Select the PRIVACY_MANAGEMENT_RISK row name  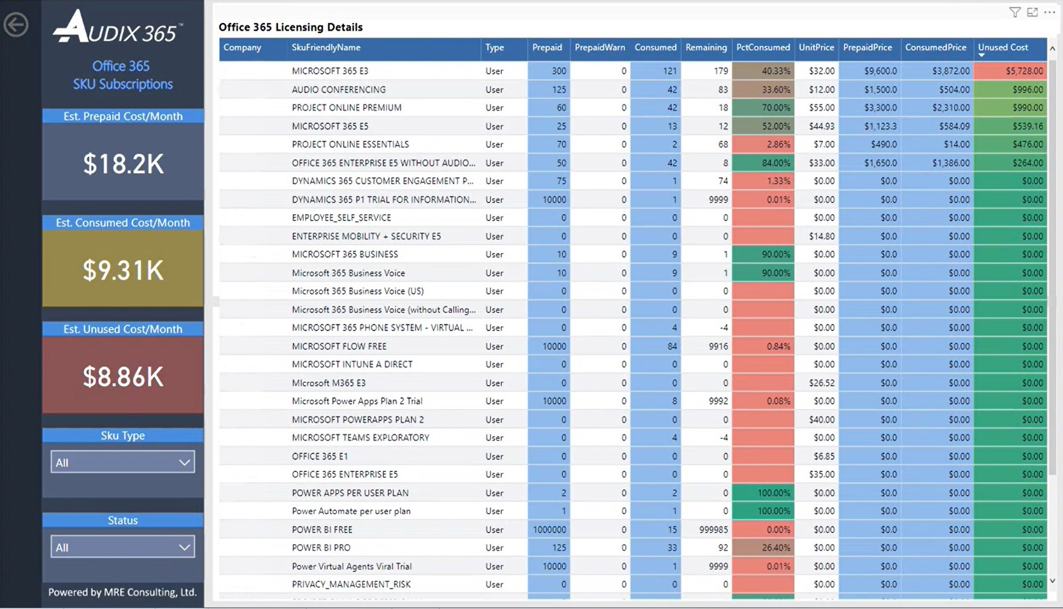coord(351,585)
